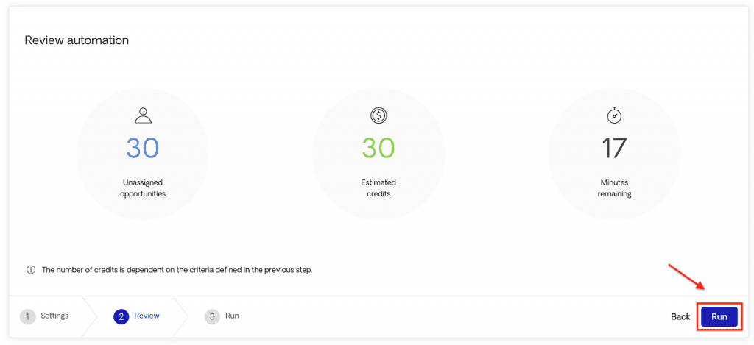Click the Unassigned opportunities label
The image size is (754, 345).
(x=144, y=188)
